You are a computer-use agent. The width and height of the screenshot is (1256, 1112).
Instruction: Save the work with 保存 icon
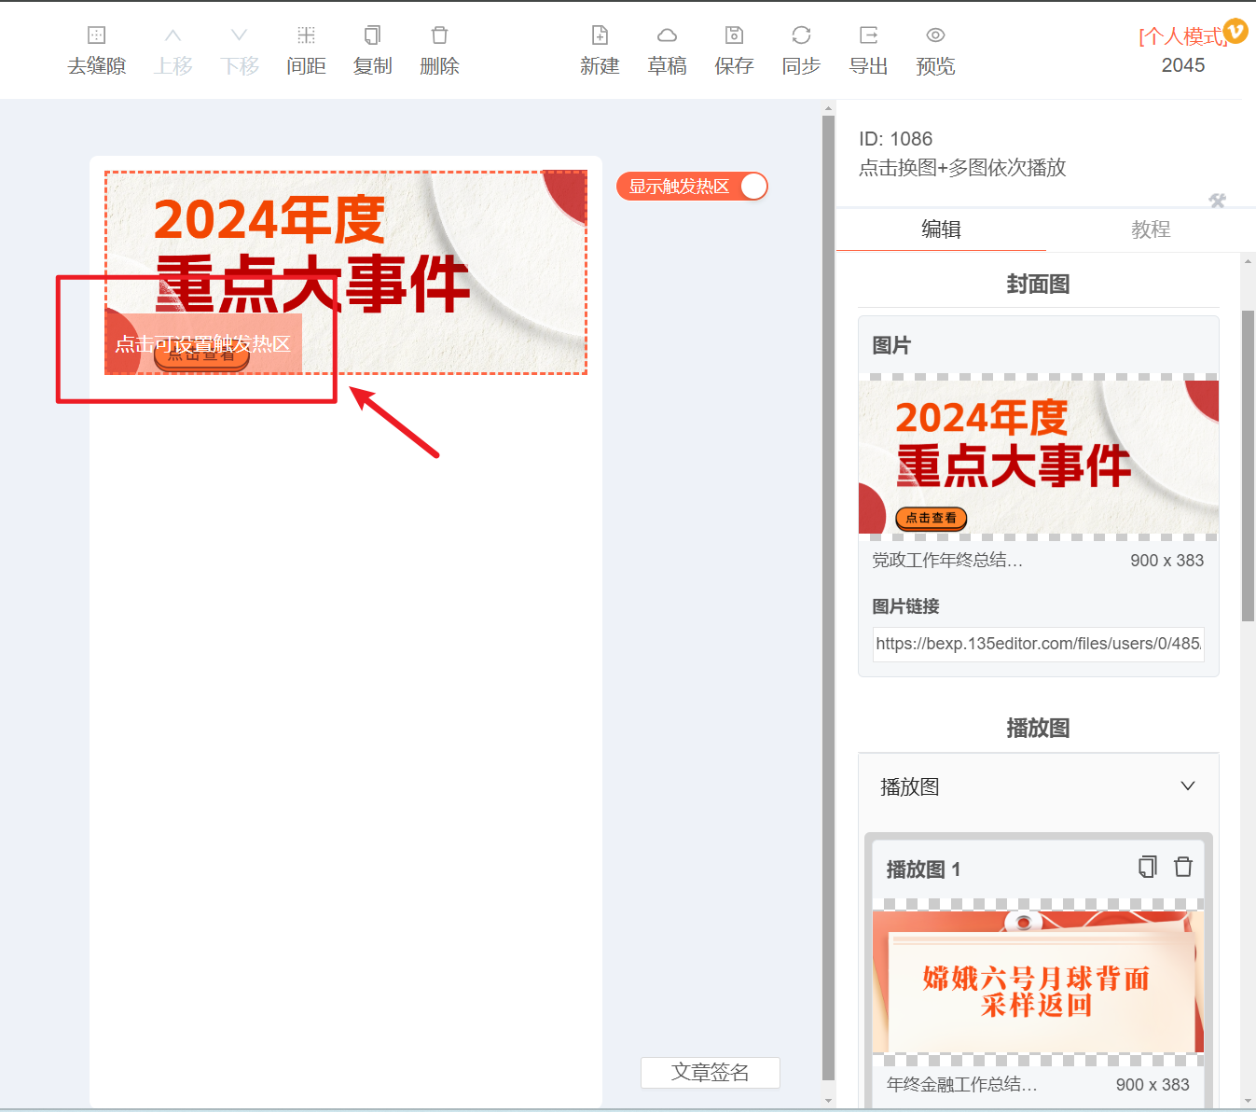coord(734,35)
